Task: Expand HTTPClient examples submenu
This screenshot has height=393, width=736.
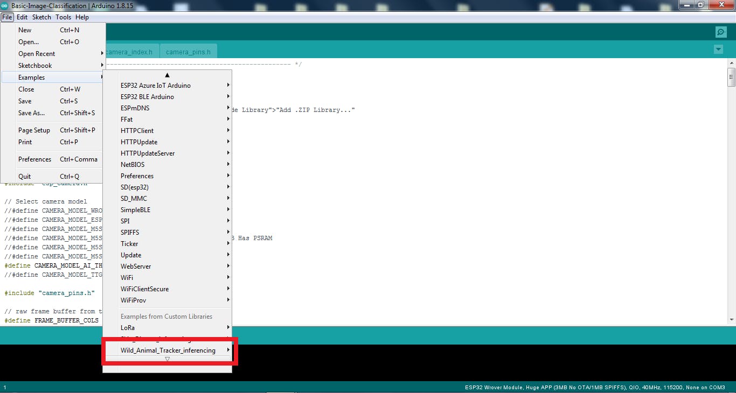Action: [167, 131]
